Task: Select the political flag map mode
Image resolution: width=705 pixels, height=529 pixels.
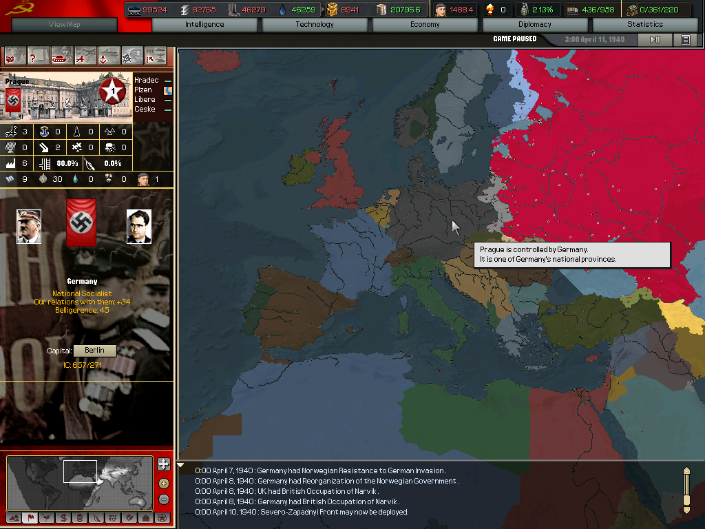Action: click(30, 518)
